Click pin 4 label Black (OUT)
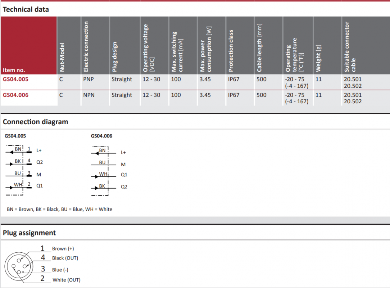 (65, 258)
